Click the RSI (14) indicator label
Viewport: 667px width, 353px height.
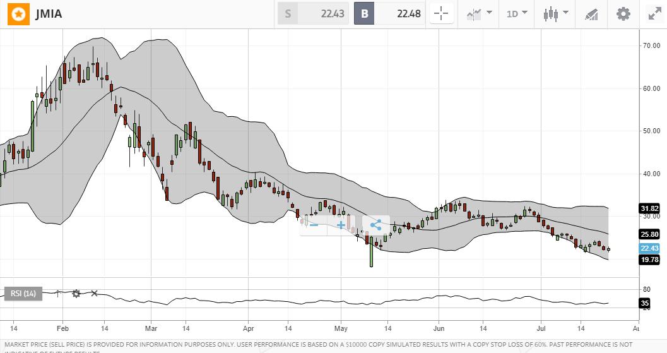pos(24,294)
